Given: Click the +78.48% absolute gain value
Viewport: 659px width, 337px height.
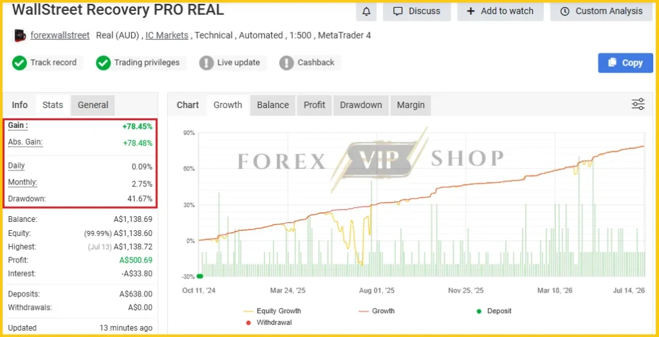Looking at the screenshot, I should (138, 143).
